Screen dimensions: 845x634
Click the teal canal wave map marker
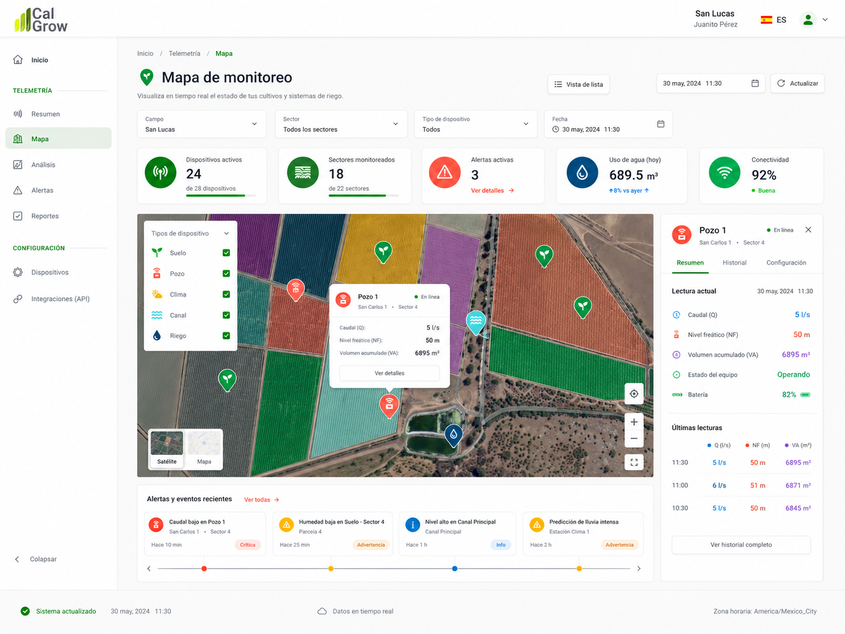pyautogui.click(x=476, y=322)
